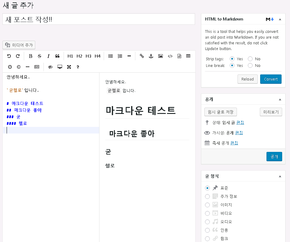The image size is (290, 242).
Task: Select 추가 정보 post format
Action: point(207,196)
